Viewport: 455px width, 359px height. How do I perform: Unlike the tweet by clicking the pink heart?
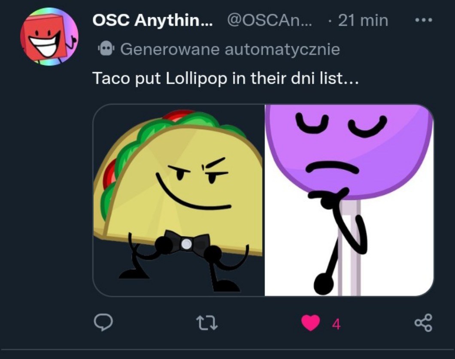310,323
